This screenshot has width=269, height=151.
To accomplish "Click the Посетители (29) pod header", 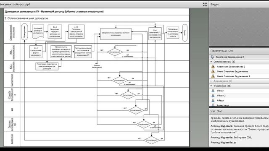I will (239, 51).
